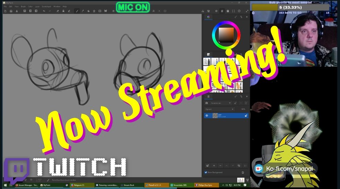The image size is (340, 189).
Task: Click the Undo arrow icon
Action: (44, 11)
